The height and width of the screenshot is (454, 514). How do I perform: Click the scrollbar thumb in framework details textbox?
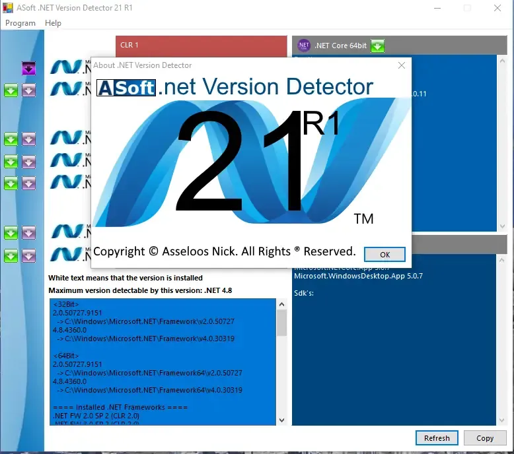coord(281,323)
